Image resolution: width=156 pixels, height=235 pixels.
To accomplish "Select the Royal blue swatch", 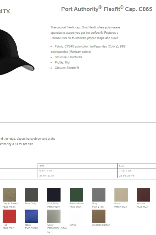I will point(32,216).
